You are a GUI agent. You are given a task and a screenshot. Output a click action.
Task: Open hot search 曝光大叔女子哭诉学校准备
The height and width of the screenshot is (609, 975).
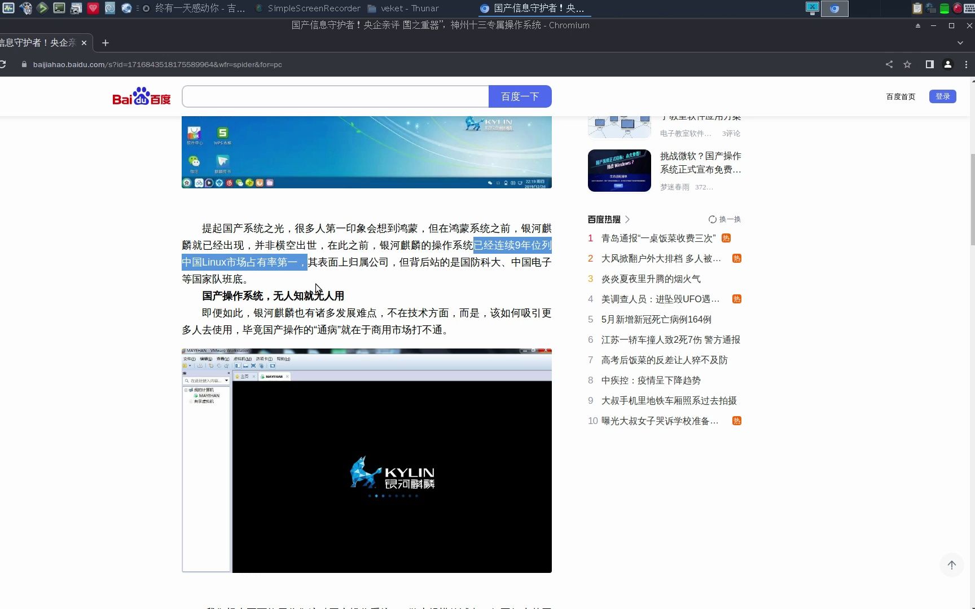(x=660, y=421)
